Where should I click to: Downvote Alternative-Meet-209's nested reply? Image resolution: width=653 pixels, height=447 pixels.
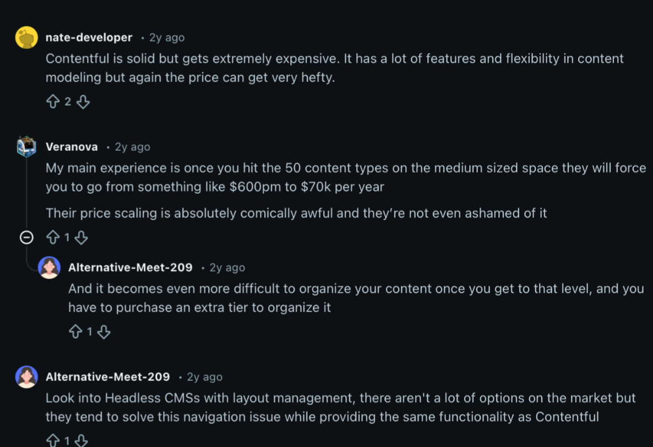[104, 332]
